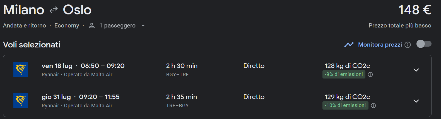Select the 06:50 – 09:20 outbound flight row
Viewport: 441px width, 119px height.
(102, 66)
